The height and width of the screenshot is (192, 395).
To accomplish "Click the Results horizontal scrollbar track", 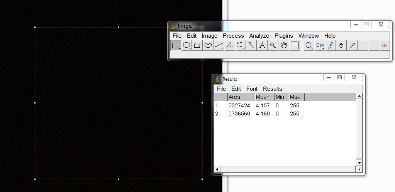I will tap(288, 169).
